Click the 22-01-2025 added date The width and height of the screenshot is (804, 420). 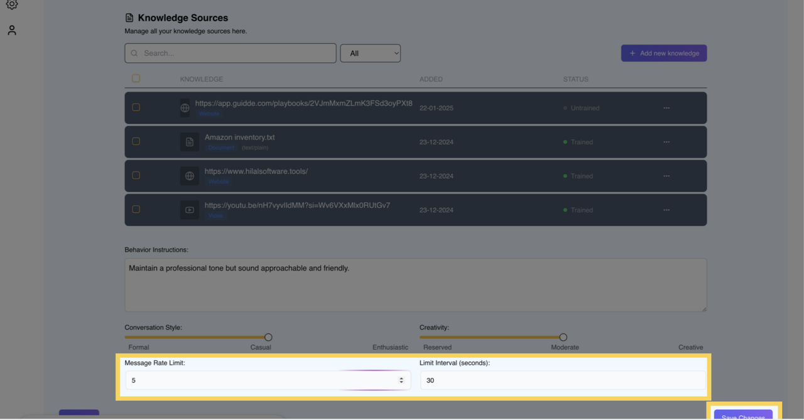click(437, 108)
